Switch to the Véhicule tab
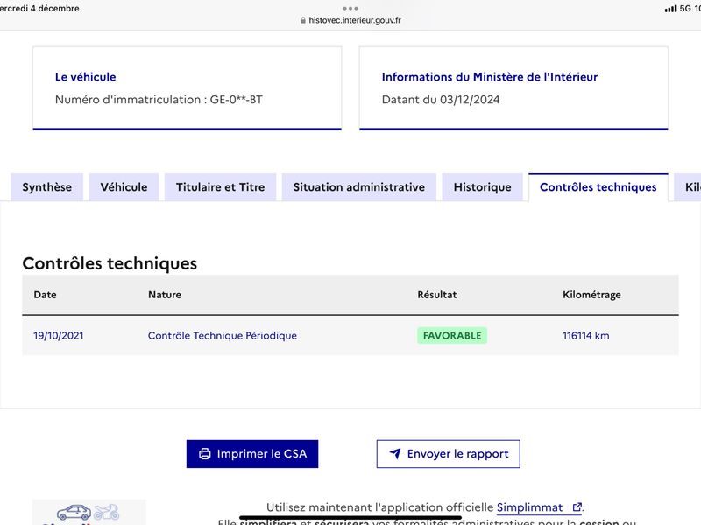This screenshot has width=701, height=525. (124, 187)
